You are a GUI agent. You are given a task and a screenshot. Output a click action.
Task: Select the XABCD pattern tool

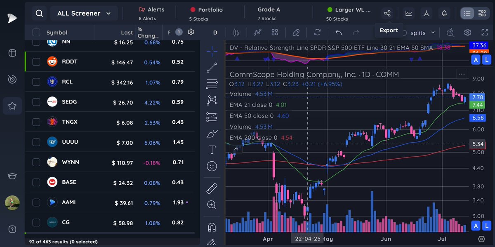point(212,100)
